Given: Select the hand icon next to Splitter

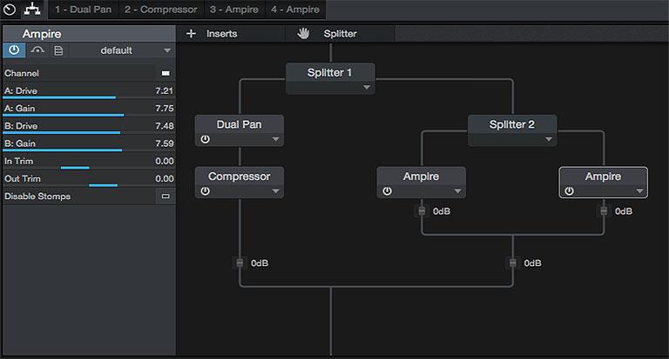Looking at the screenshot, I should pos(303,33).
